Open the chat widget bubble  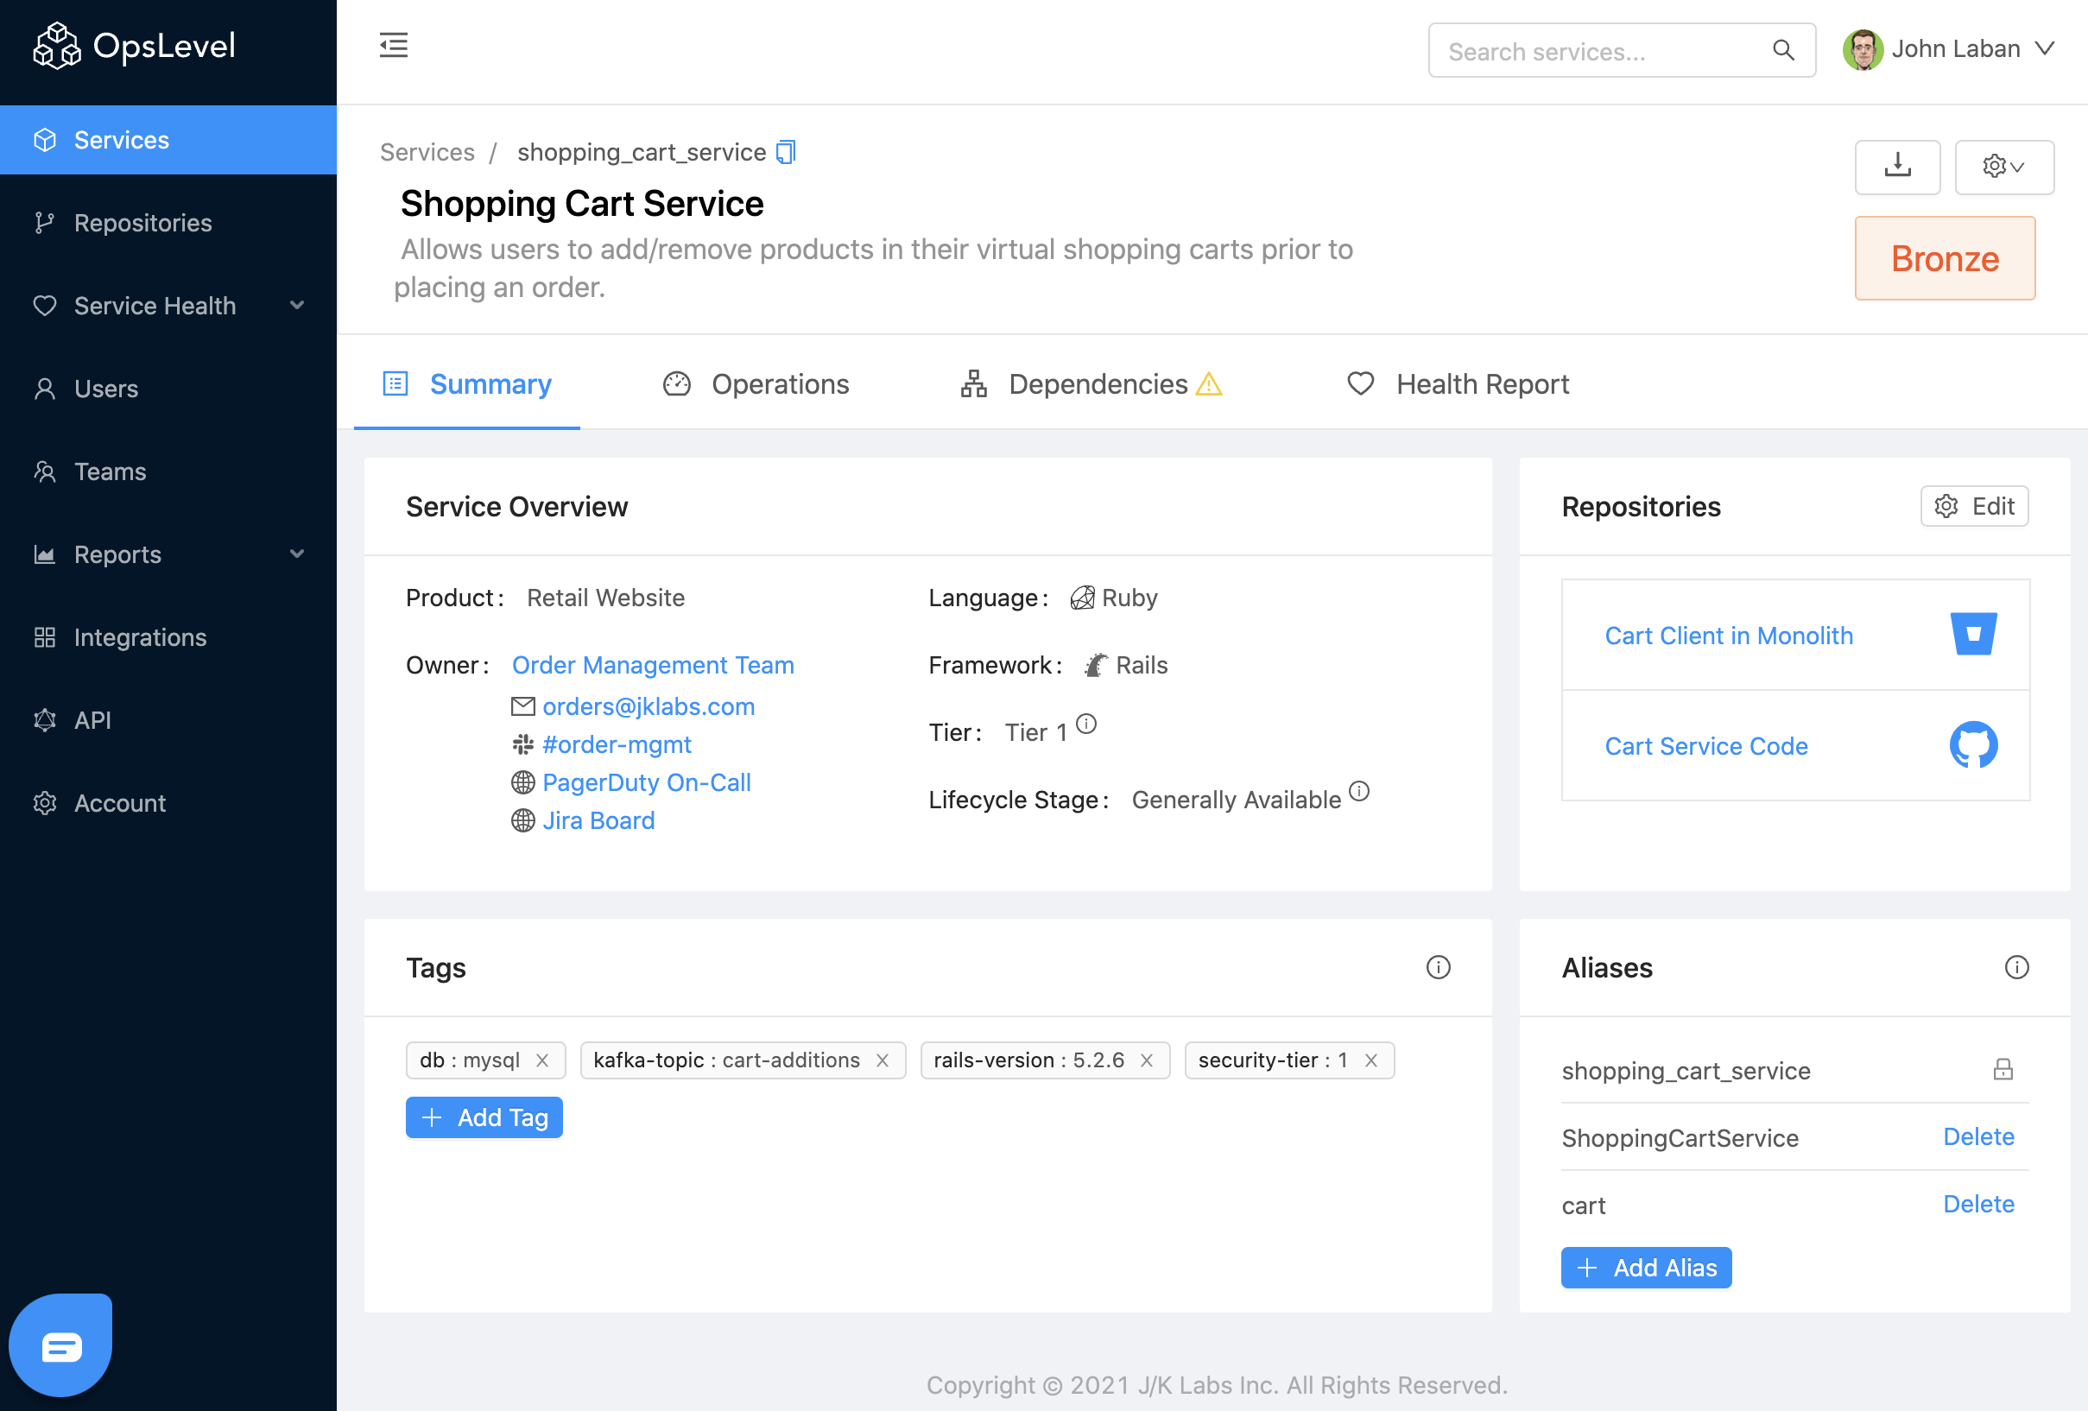[61, 1345]
